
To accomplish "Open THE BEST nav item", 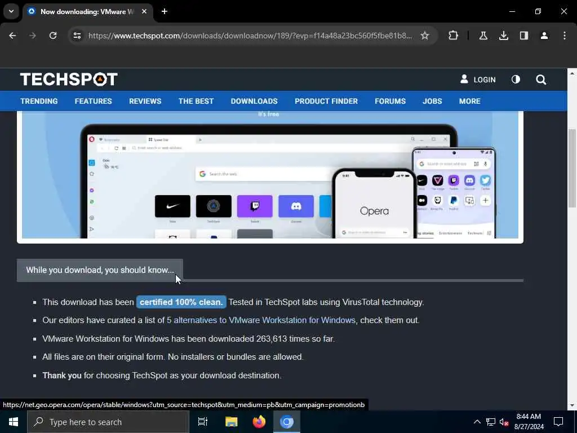I will (196, 101).
